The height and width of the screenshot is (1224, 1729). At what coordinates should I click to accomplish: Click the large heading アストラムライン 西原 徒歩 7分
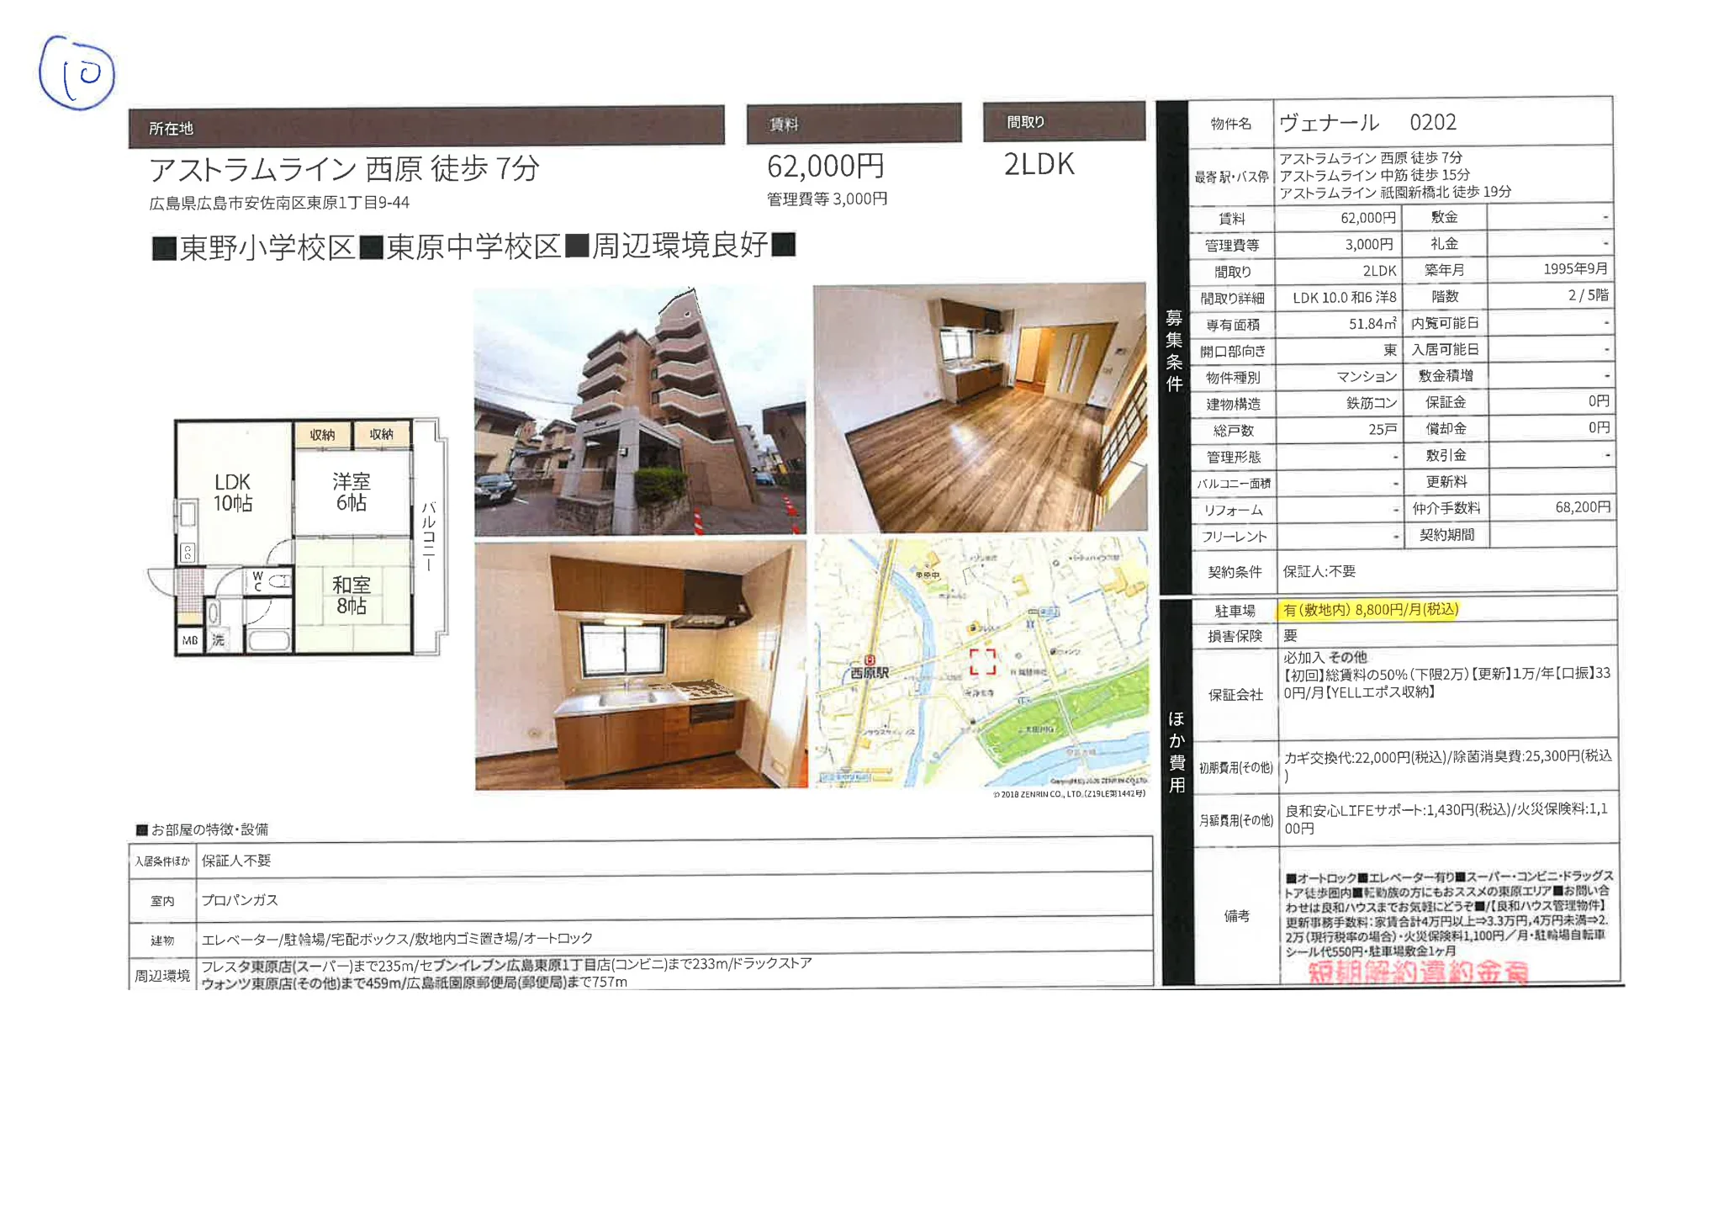344,168
